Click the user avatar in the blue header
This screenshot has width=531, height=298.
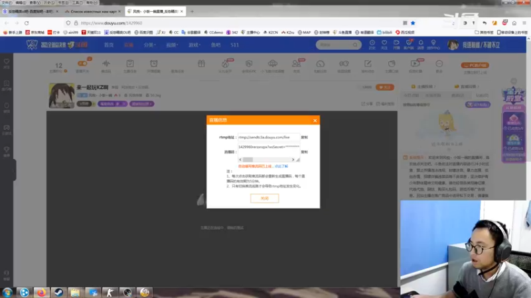click(453, 44)
